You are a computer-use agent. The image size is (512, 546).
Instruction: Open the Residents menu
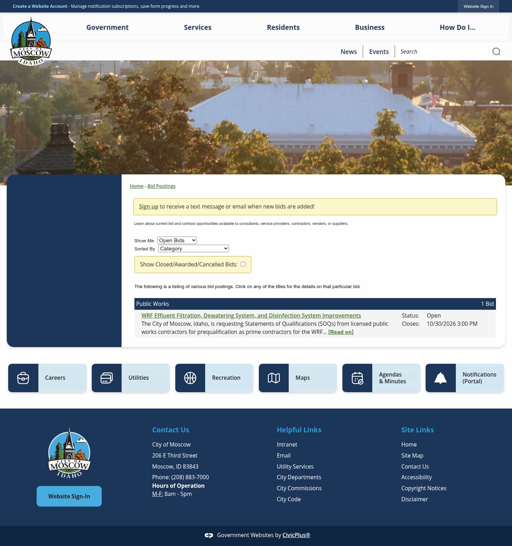pos(283,27)
